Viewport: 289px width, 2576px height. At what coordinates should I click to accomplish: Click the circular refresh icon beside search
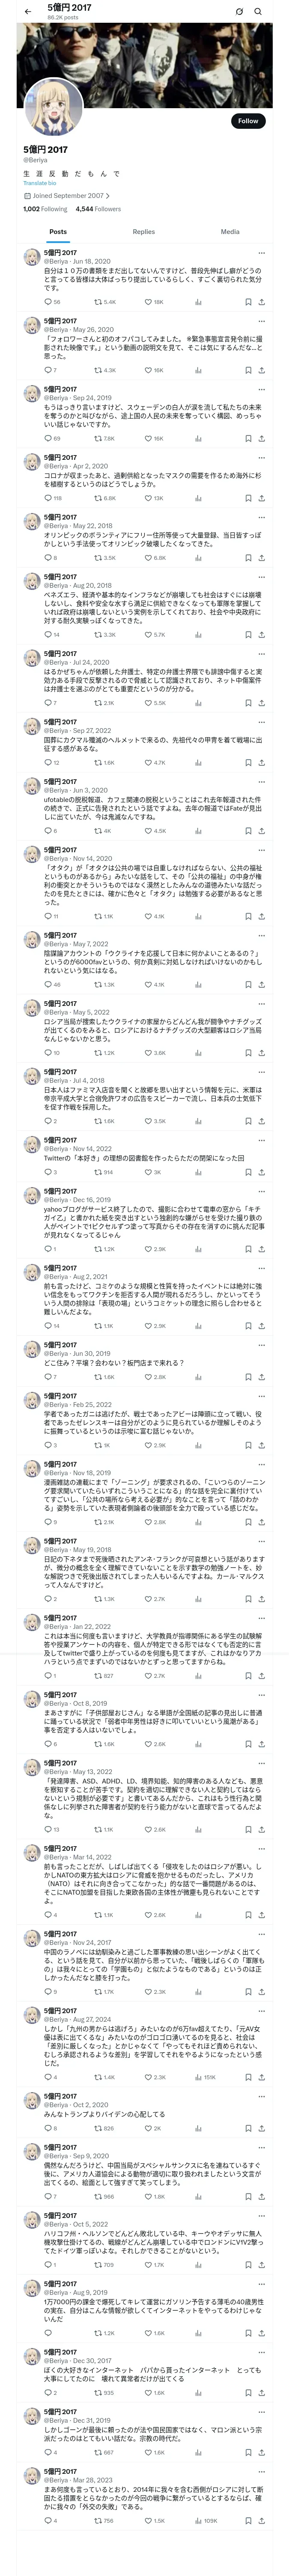[x=239, y=11]
